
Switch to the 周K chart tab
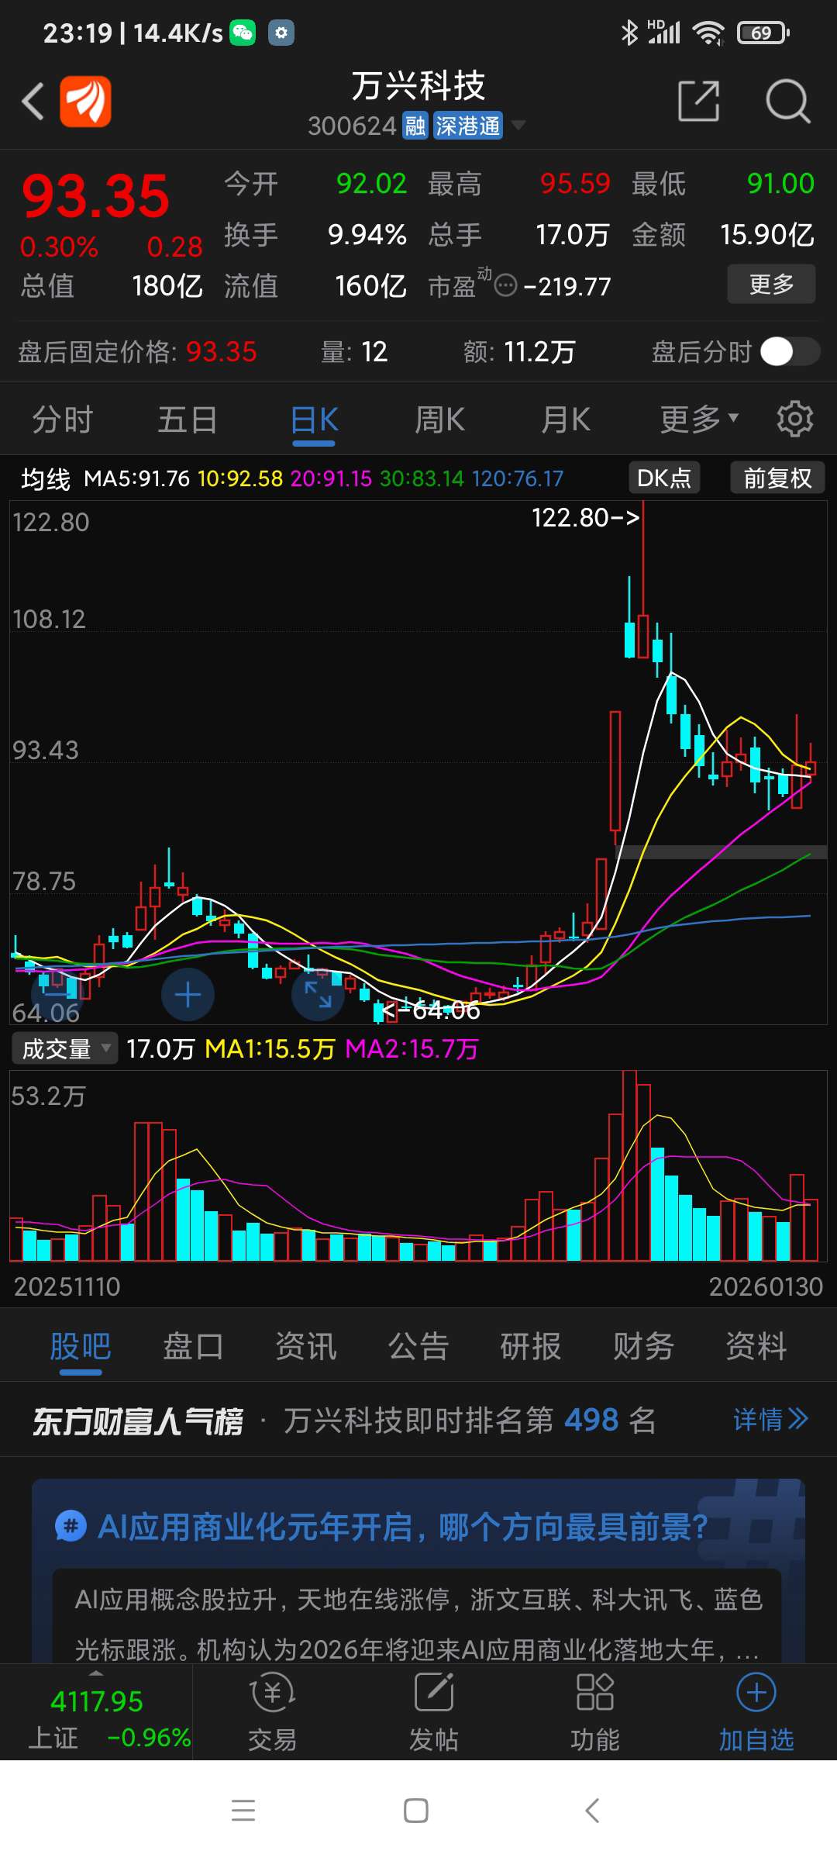pyautogui.click(x=439, y=420)
